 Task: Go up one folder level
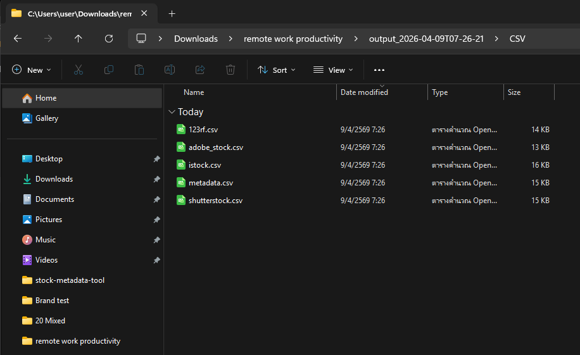pyautogui.click(x=78, y=39)
